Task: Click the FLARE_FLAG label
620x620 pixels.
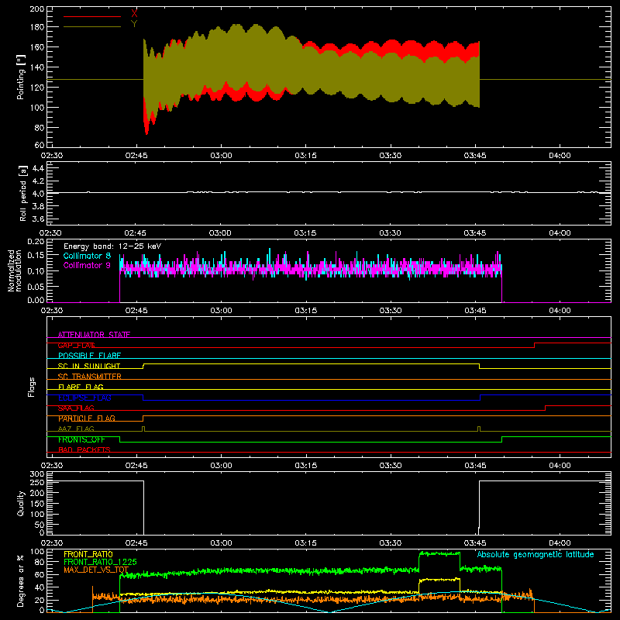Action: pyautogui.click(x=81, y=387)
